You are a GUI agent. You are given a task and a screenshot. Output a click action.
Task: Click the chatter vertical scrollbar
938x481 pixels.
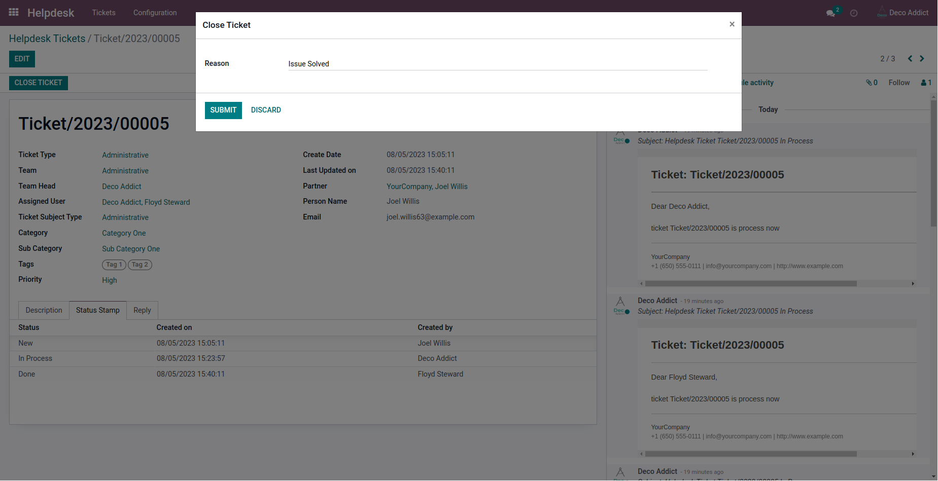pos(933,163)
